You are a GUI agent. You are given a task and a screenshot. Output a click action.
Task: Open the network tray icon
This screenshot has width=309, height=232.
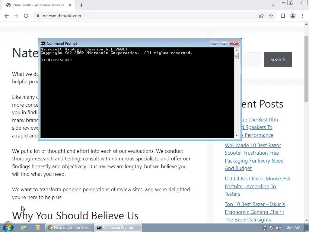[264, 228]
